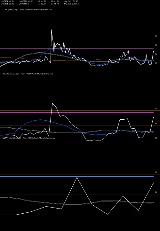Select the high price H: 11.90
The image size is (160, 231).
tap(55, 1)
